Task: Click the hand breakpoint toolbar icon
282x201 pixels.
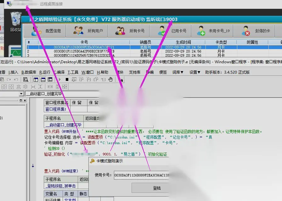Action: [110, 80]
